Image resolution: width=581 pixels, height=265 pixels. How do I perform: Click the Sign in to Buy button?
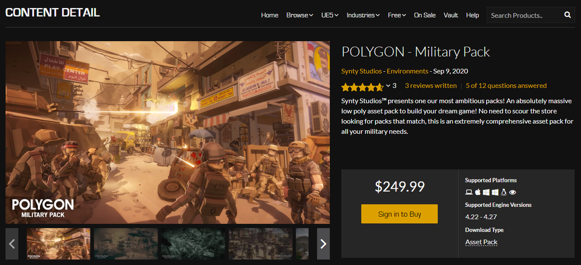(x=399, y=214)
